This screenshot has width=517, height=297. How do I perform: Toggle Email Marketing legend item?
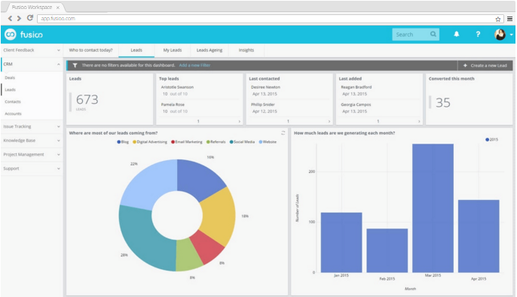tap(187, 142)
